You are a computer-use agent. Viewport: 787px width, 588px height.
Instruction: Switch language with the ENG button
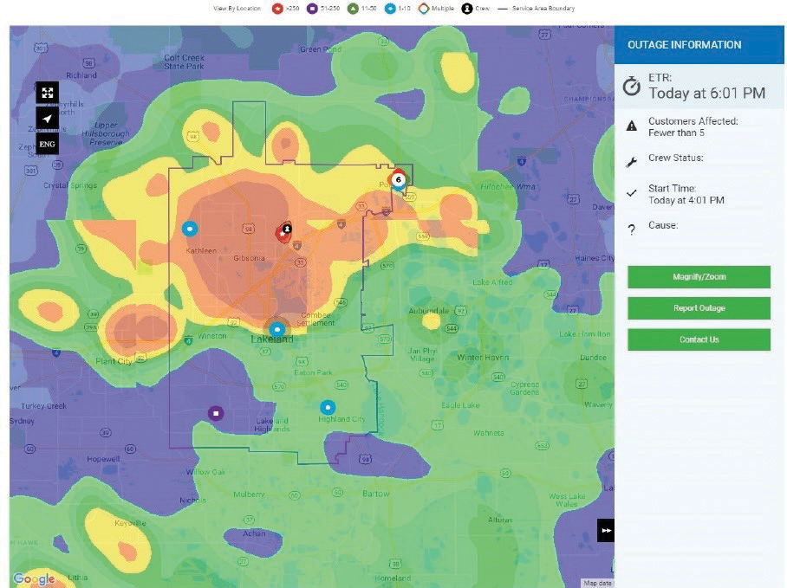pos(47,145)
